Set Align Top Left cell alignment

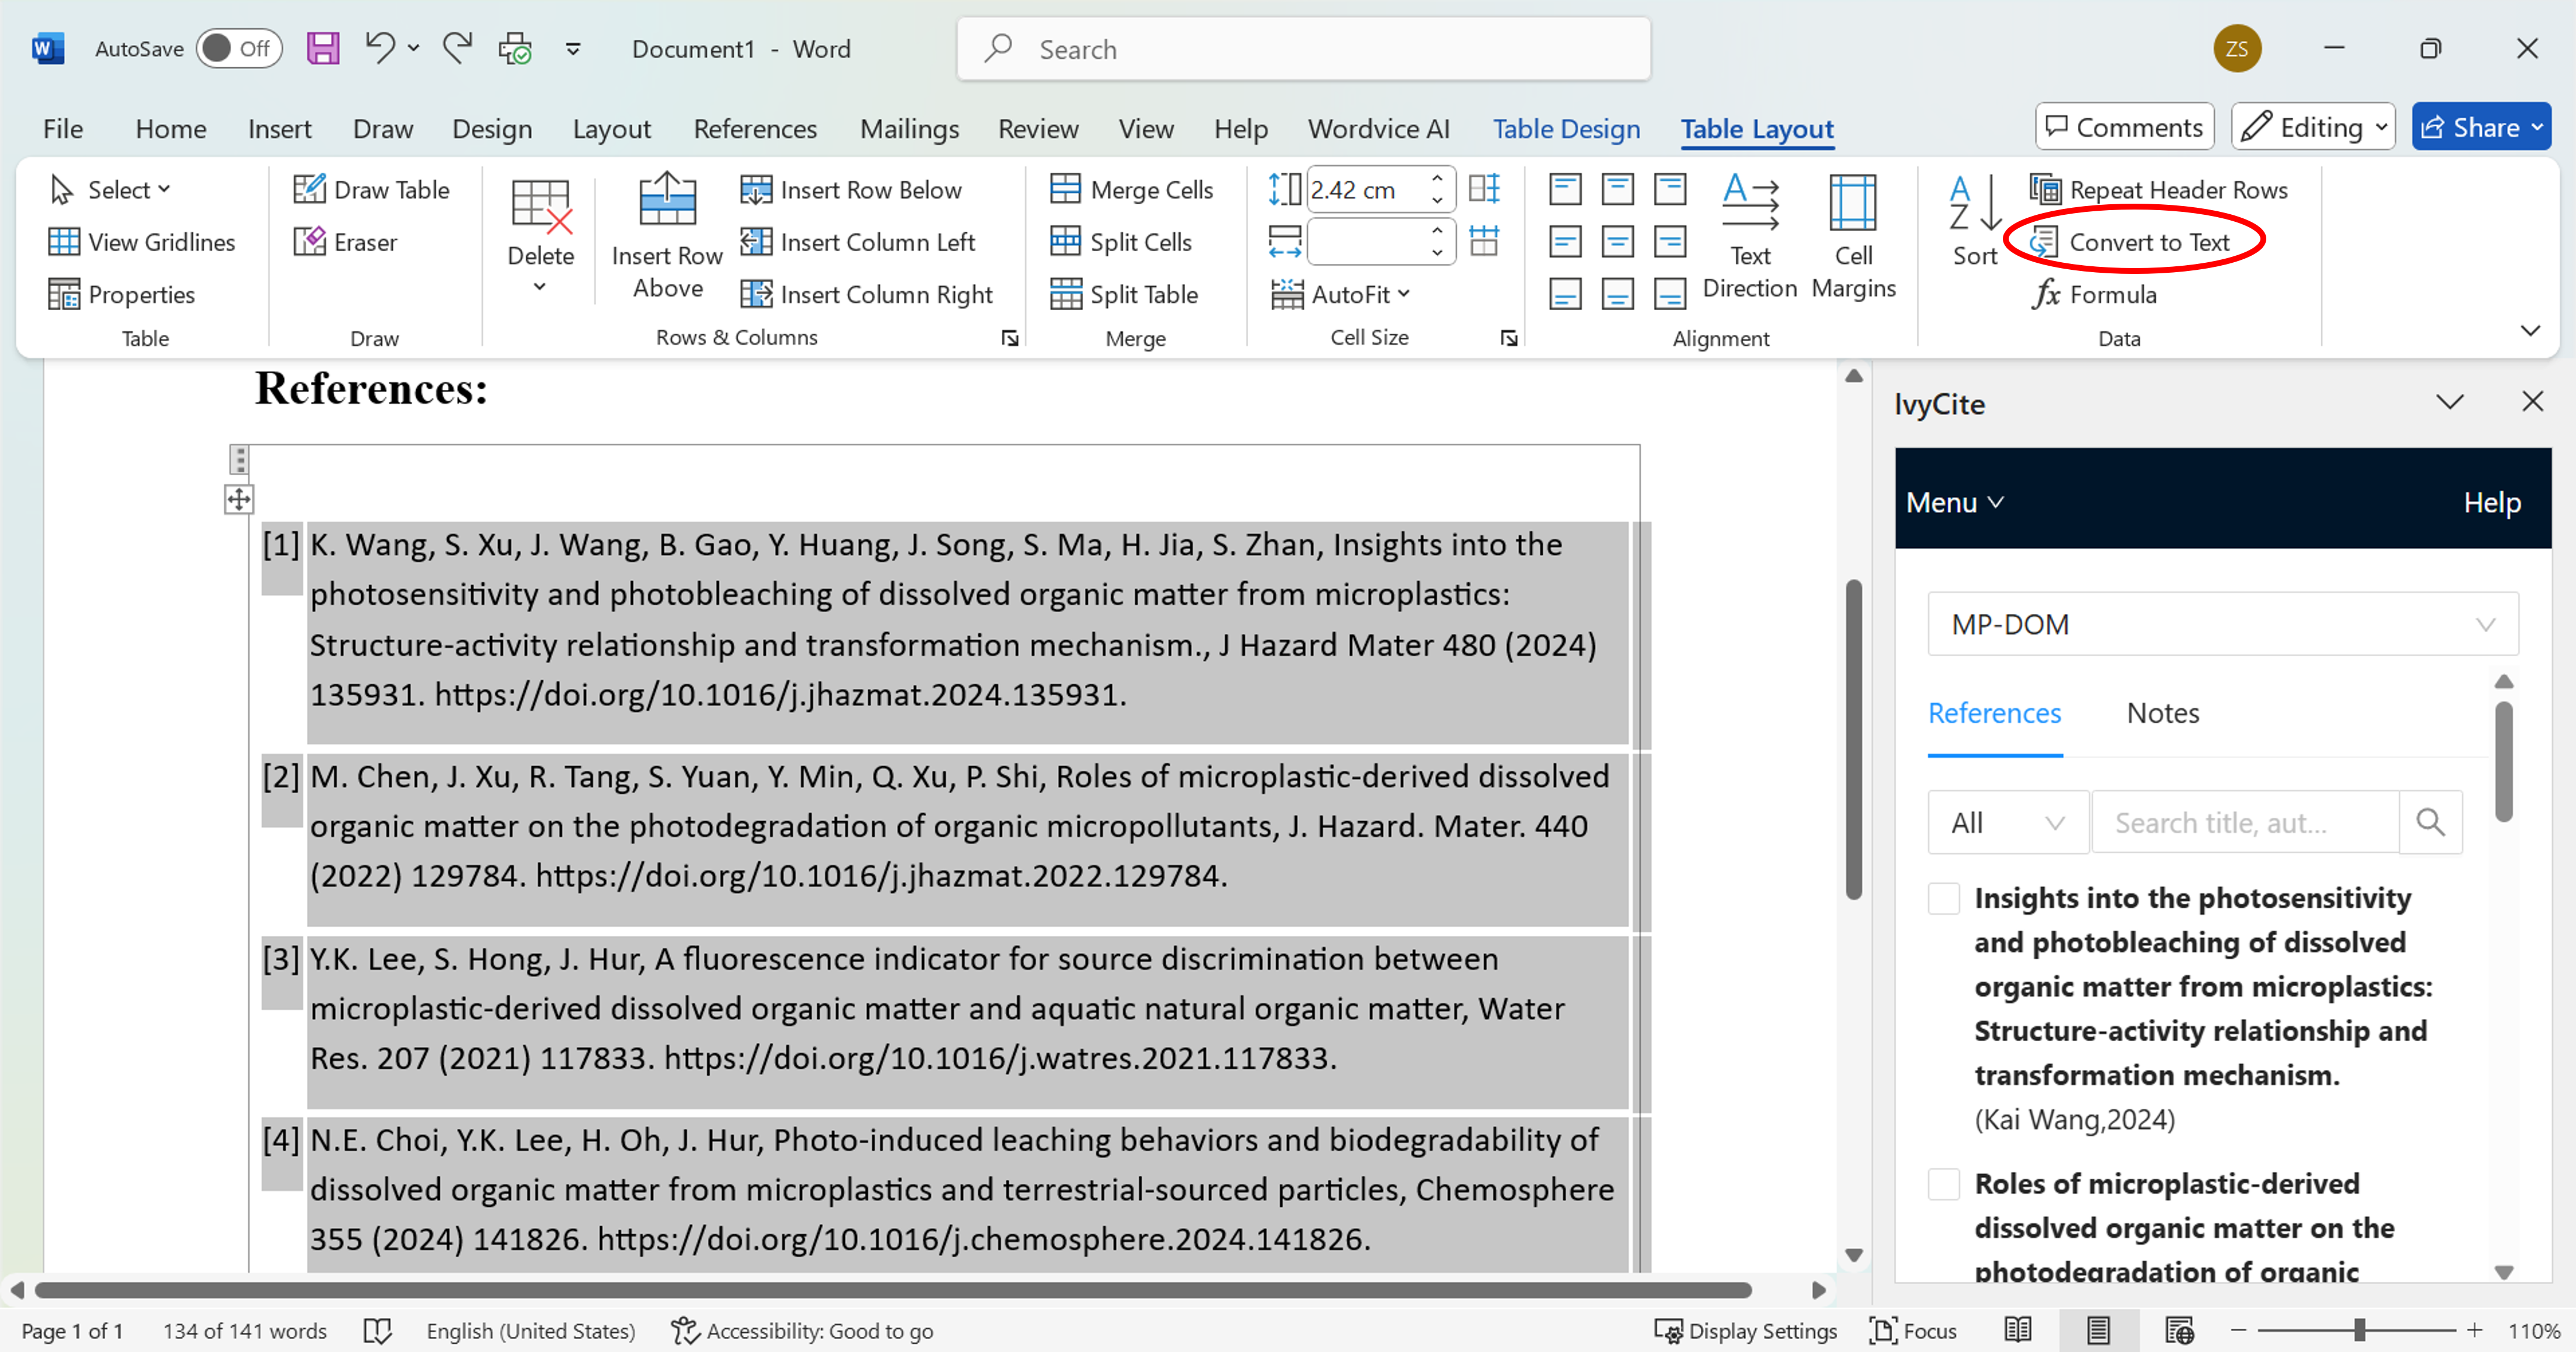point(1565,189)
